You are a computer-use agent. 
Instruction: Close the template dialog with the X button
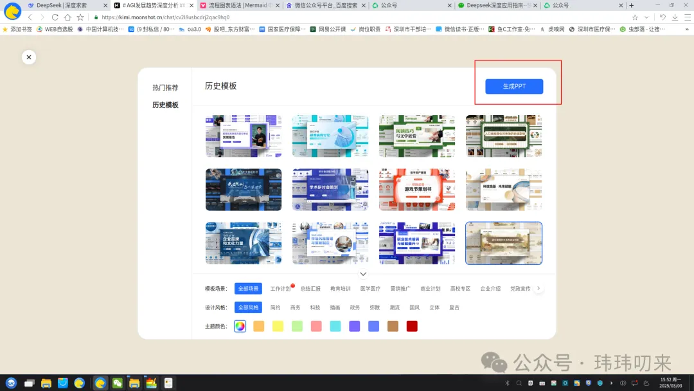coord(29,57)
